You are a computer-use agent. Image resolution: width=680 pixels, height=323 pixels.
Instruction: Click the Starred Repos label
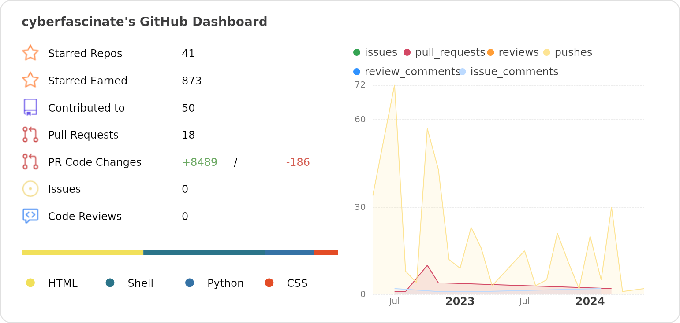(x=85, y=54)
